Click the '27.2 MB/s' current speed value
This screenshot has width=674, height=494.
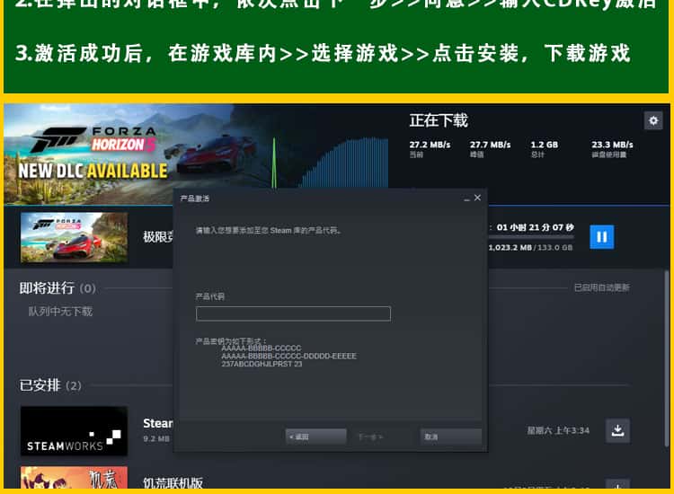tap(430, 145)
